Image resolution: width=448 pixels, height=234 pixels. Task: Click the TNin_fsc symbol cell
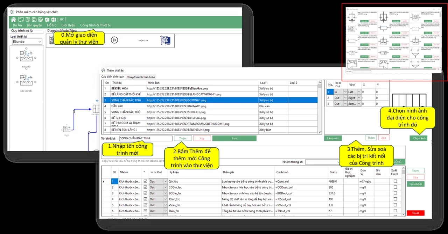[194, 211]
